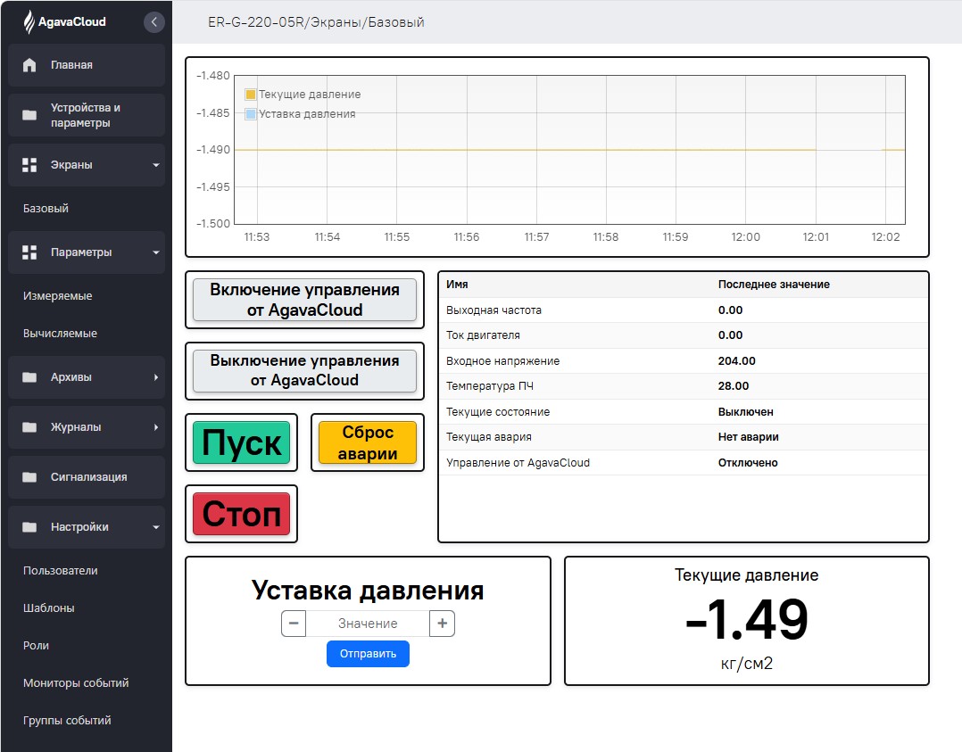Click the folder icon beside Сигнализация
This screenshot has height=752, width=962.
point(29,477)
